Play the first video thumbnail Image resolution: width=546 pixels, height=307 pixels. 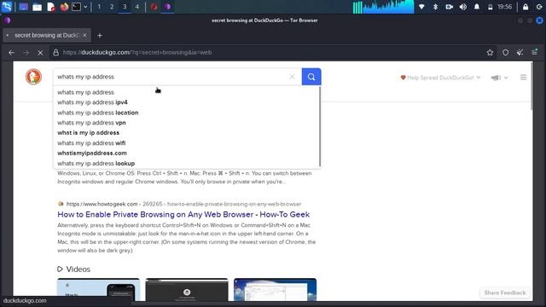[99, 290]
